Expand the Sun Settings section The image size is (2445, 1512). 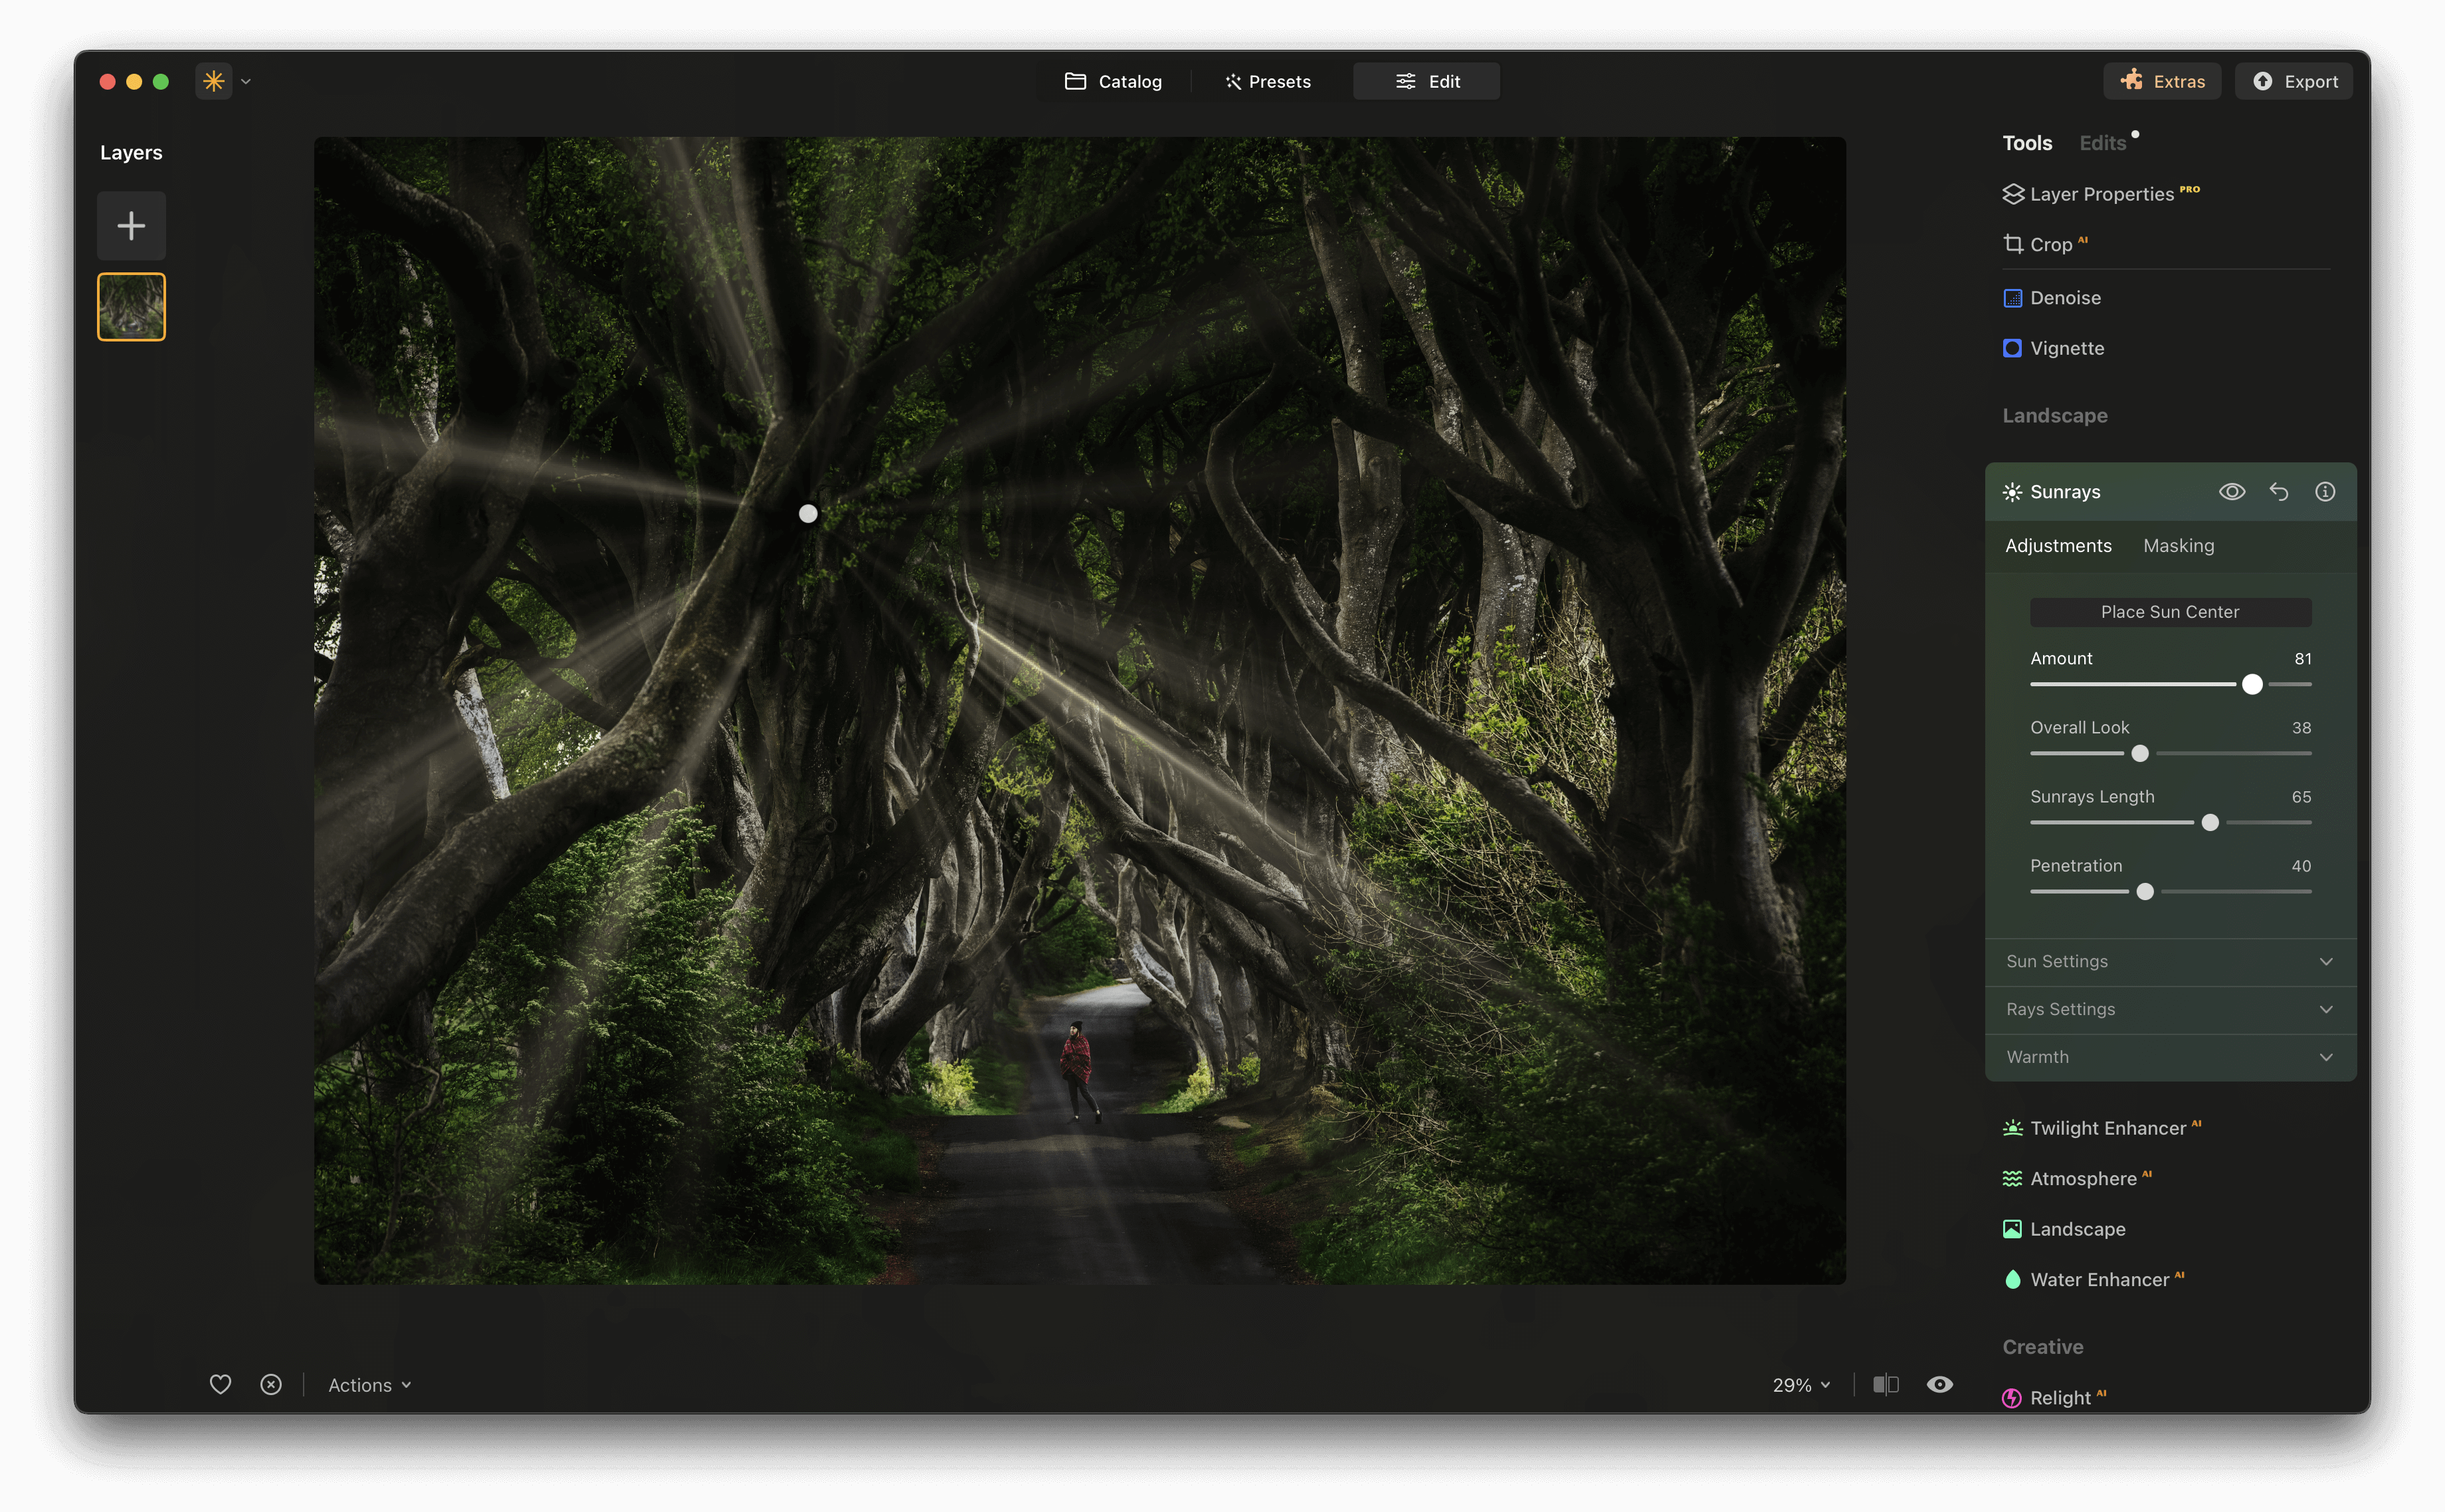[2170, 961]
